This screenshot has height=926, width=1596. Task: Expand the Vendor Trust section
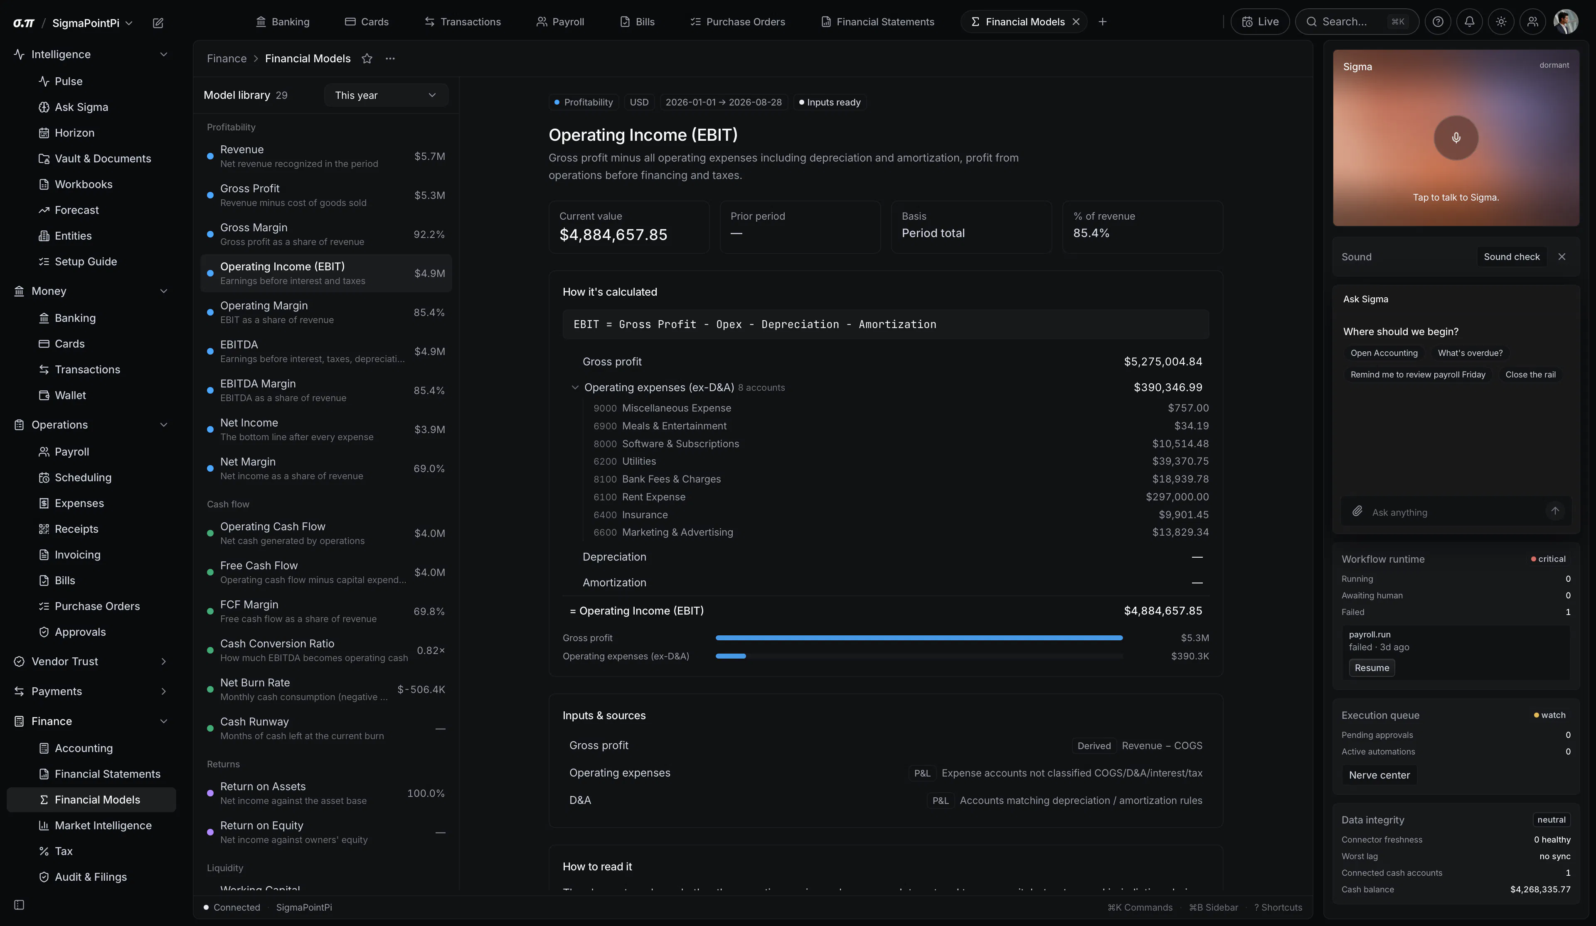pos(163,661)
